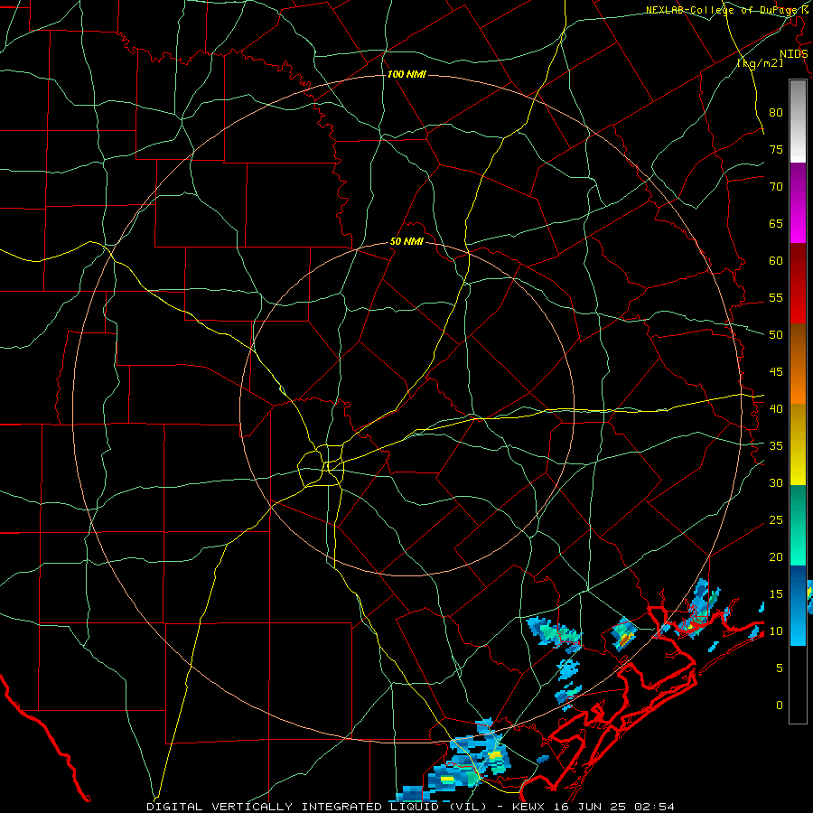The image size is (813, 813).
Task: Click the "20" value on the color scale
Action: click(776, 557)
